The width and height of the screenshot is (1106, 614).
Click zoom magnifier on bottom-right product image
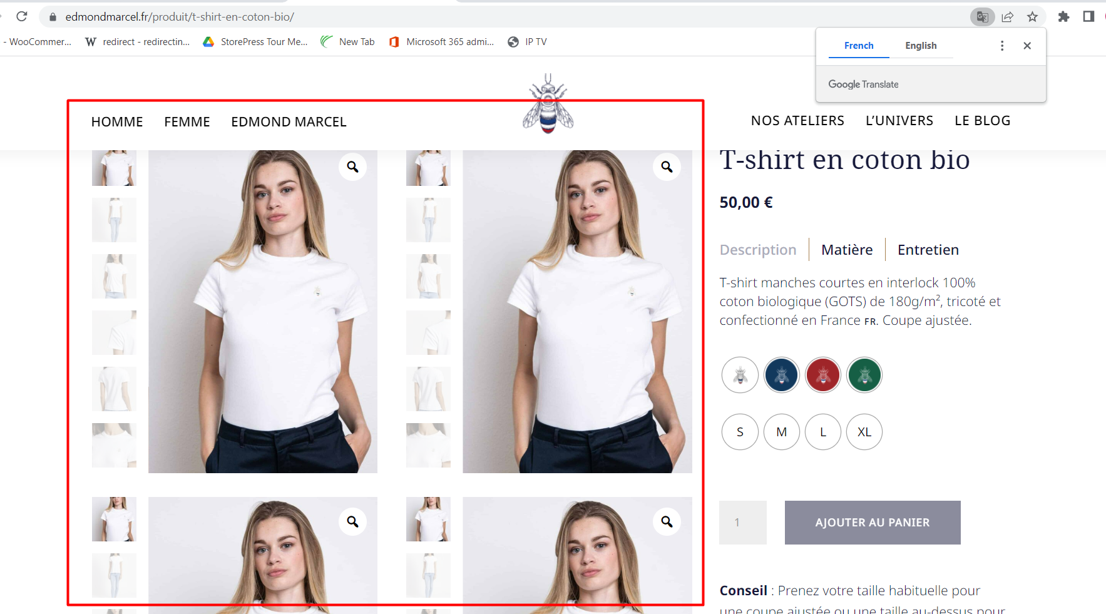click(x=667, y=521)
